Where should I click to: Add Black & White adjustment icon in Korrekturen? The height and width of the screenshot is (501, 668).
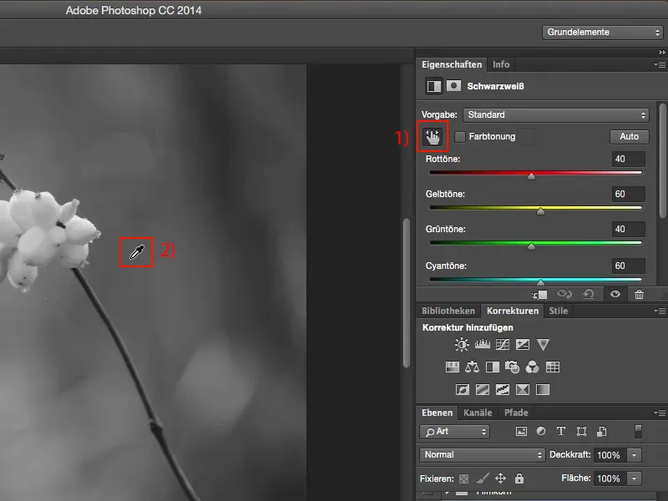click(x=493, y=367)
